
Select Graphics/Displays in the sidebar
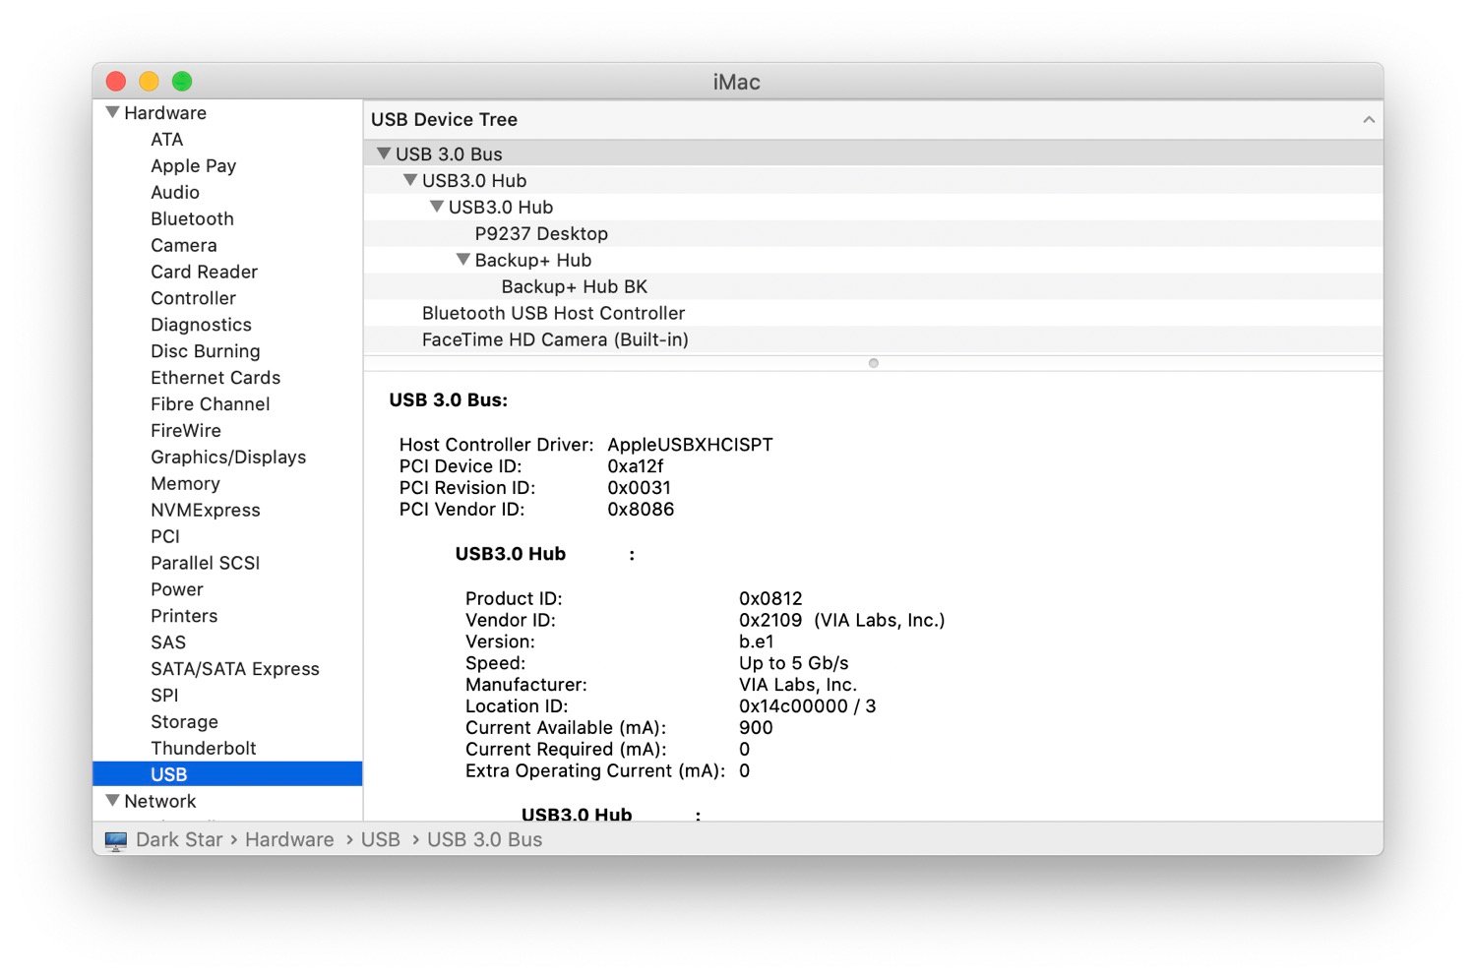pos(228,457)
